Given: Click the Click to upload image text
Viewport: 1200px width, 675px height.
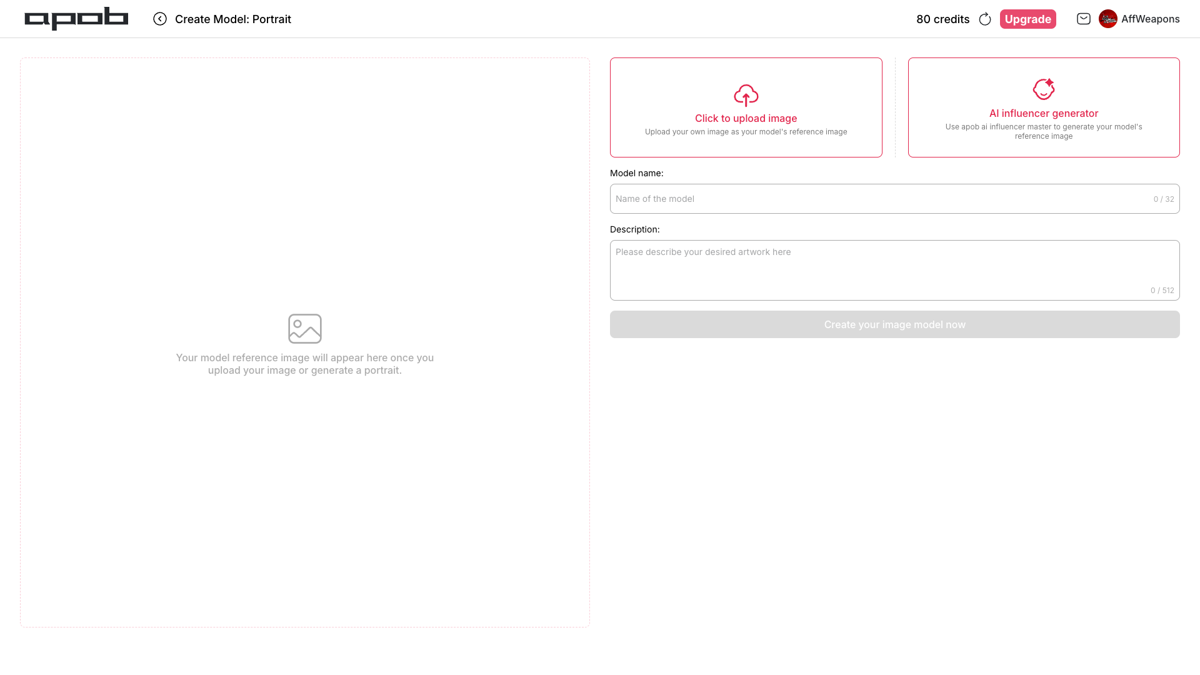Looking at the screenshot, I should click(x=746, y=118).
